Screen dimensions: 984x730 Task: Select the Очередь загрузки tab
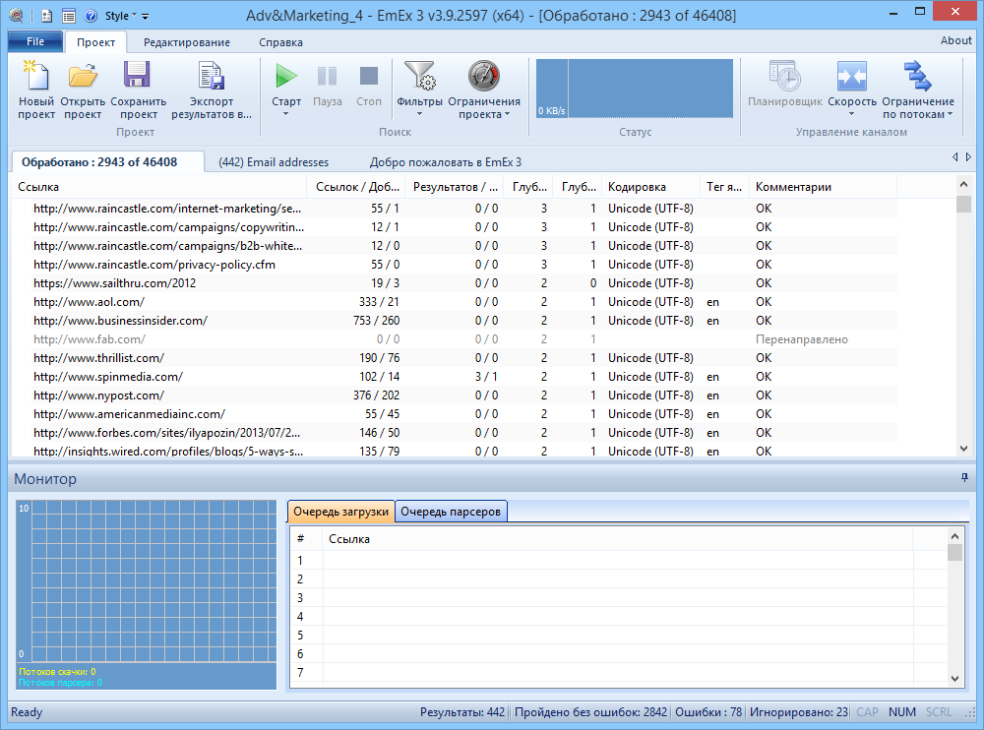click(x=340, y=512)
